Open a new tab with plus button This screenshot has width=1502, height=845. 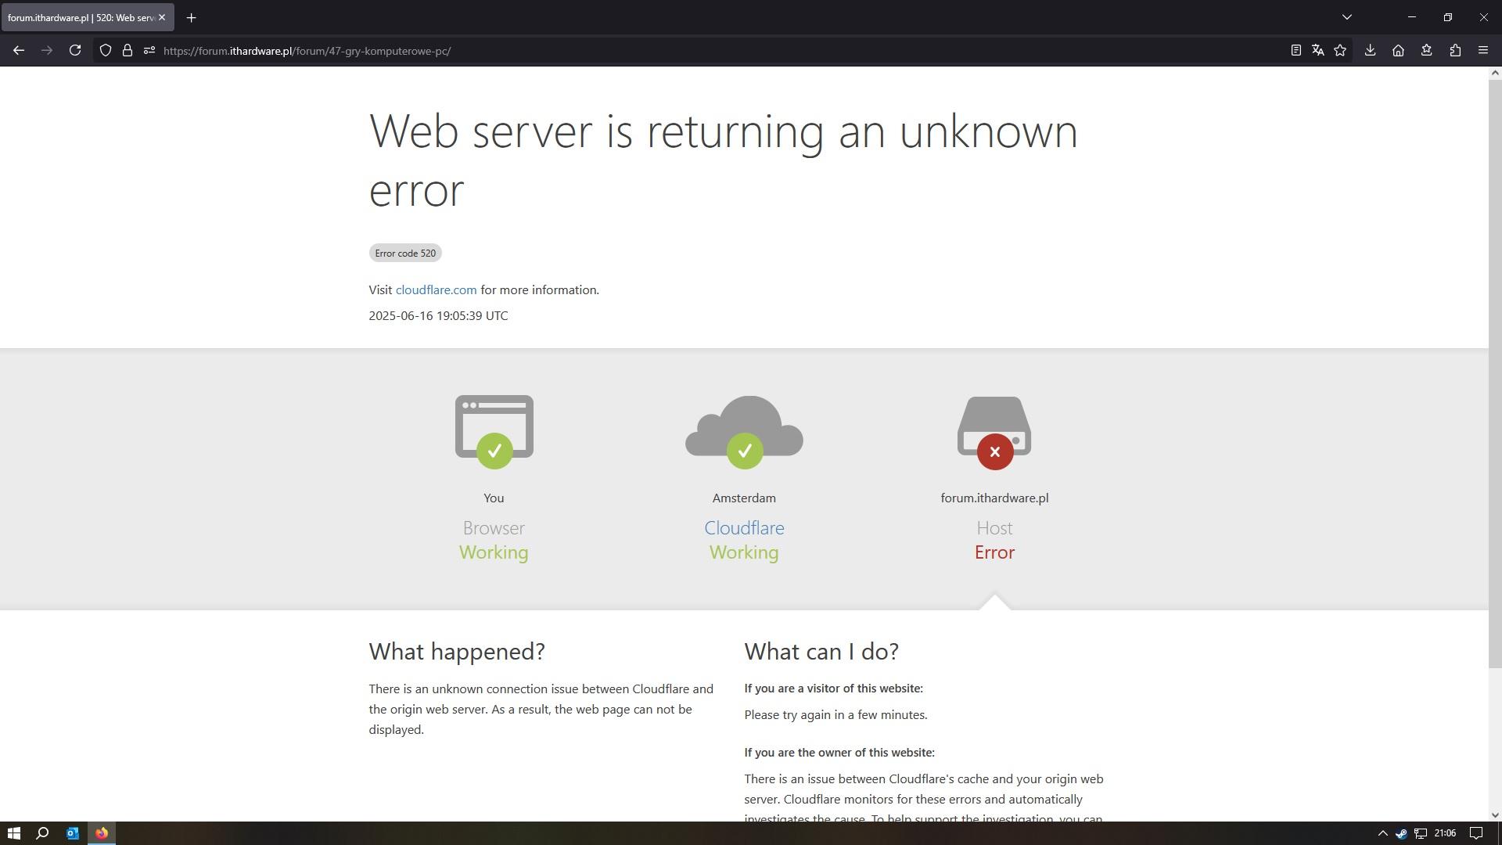point(191,17)
